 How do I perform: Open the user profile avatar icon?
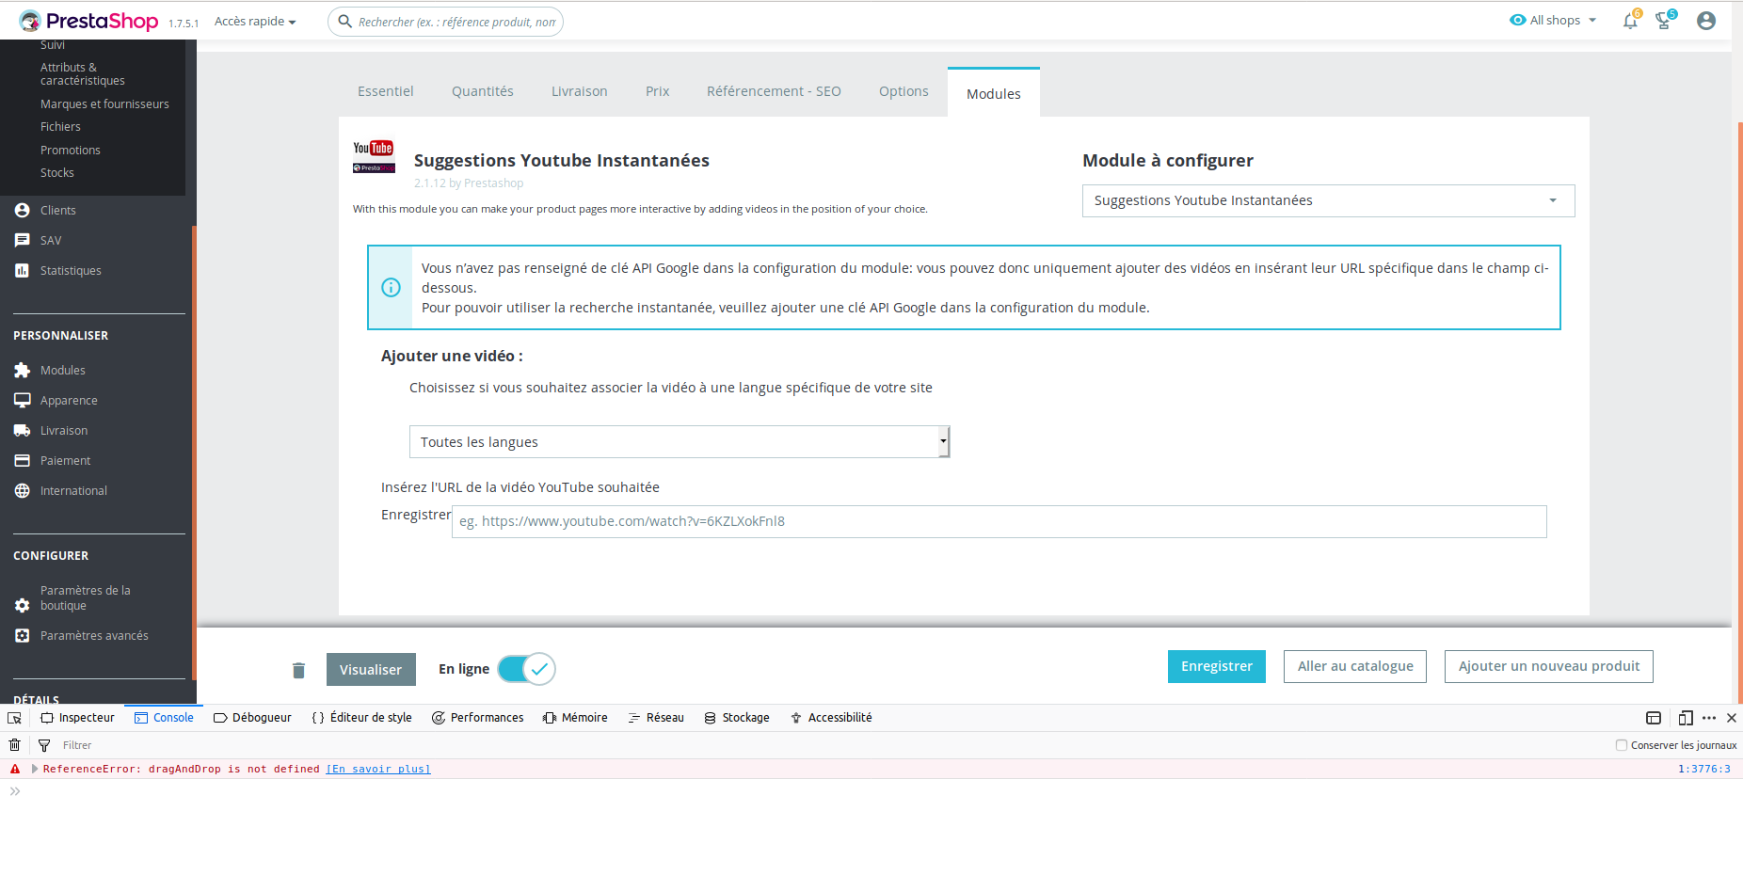coord(1706,21)
